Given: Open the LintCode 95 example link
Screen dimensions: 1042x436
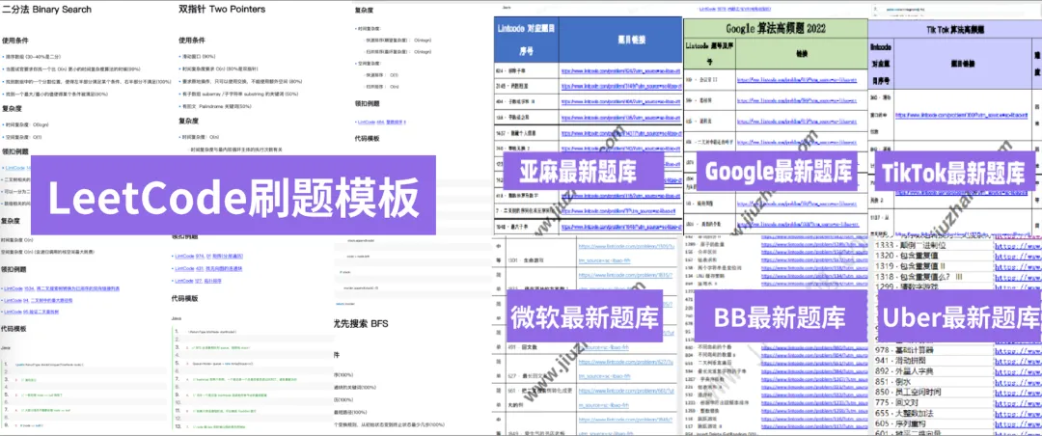Looking at the screenshot, I should (x=33, y=312).
